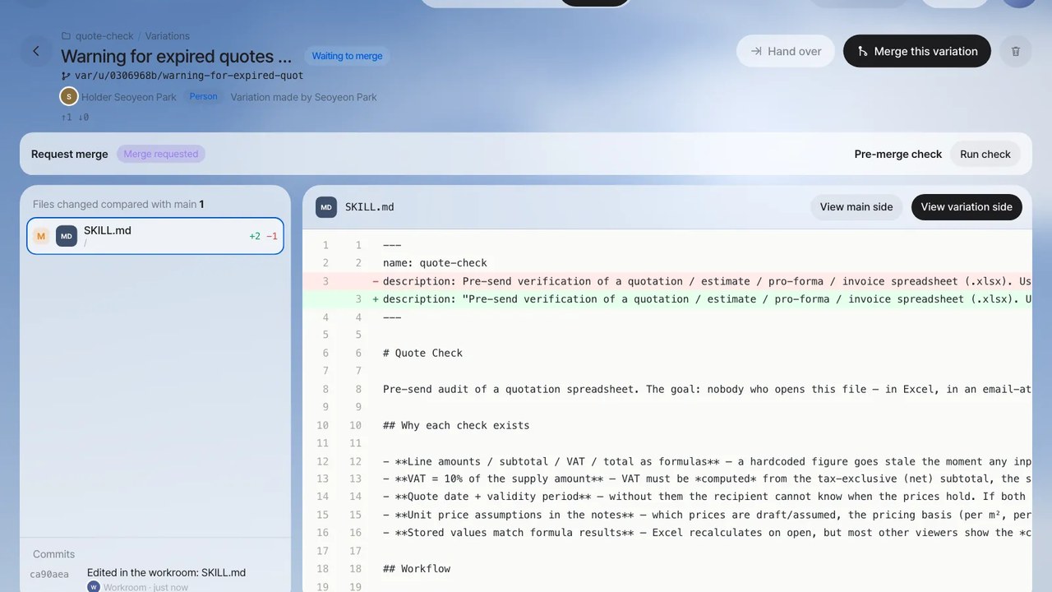Screen dimensions: 1052x592
Task: Click the Request merge label
Action: [69, 154]
